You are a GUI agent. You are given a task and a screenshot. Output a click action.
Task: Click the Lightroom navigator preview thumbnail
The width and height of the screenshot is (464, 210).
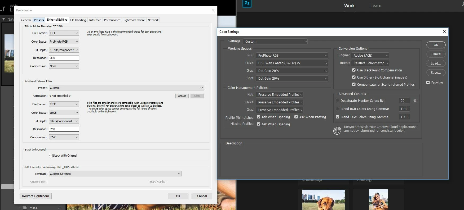[9, 53]
